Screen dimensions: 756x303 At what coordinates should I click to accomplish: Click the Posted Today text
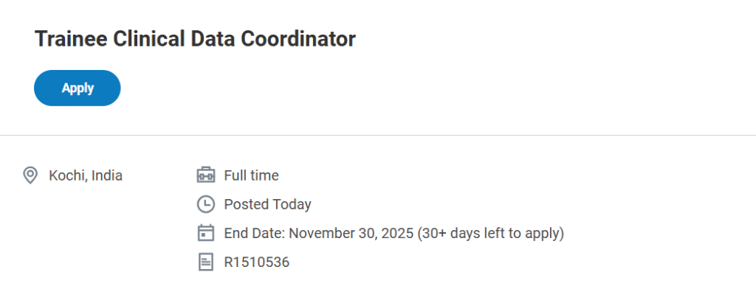click(x=267, y=204)
